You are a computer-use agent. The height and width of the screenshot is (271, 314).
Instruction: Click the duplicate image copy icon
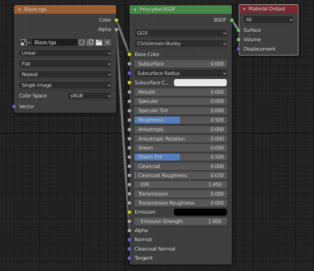[90, 42]
